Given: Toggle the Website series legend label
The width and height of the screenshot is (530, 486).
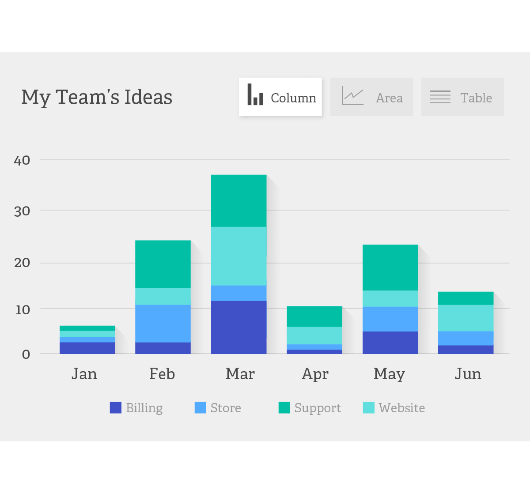Looking at the screenshot, I should click(402, 408).
